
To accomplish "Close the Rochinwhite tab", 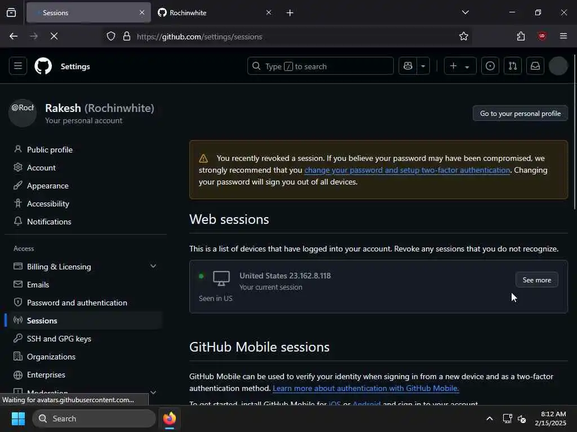I will [269, 12].
